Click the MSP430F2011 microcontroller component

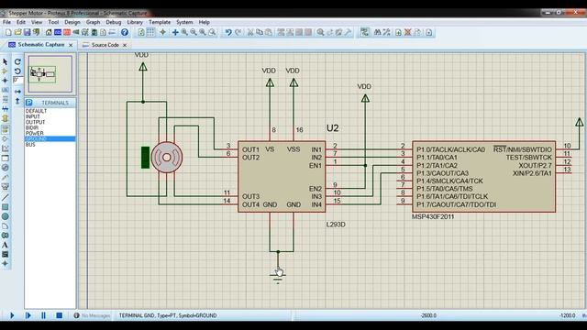pos(483,177)
